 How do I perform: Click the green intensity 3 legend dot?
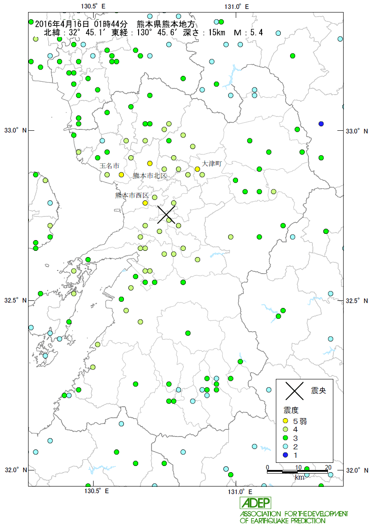pyautogui.click(x=286, y=438)
